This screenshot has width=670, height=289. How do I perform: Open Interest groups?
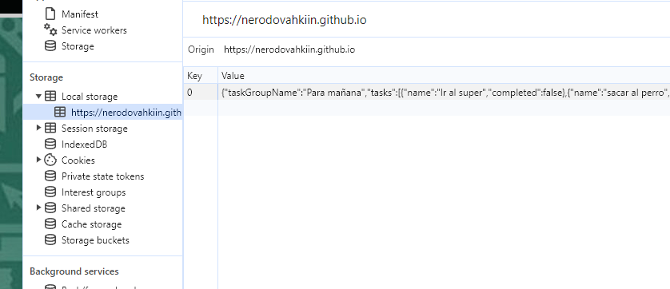point(94,192)
